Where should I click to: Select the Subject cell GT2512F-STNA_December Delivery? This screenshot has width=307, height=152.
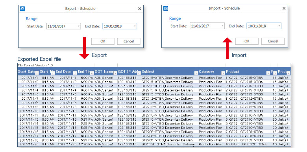point(169,144)
